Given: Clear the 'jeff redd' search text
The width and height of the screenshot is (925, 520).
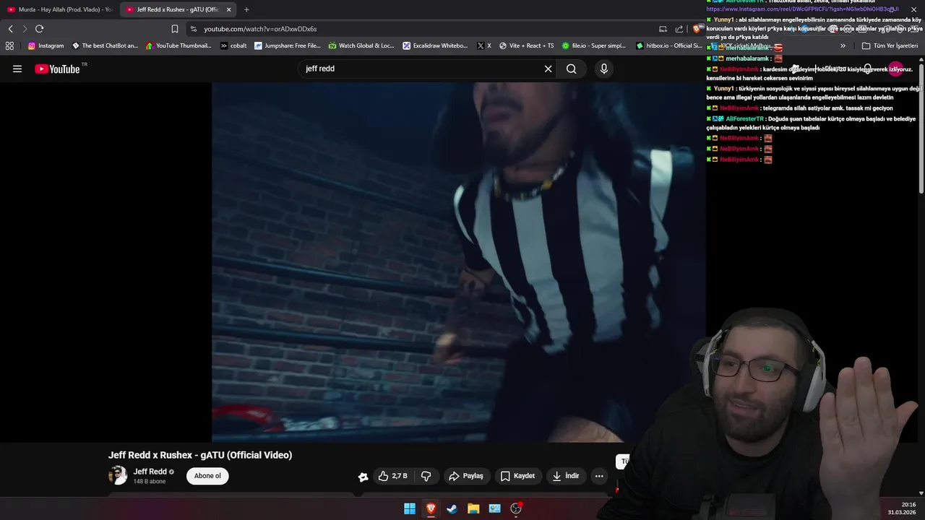Looking at the screenshot, I should pos(548,69).
